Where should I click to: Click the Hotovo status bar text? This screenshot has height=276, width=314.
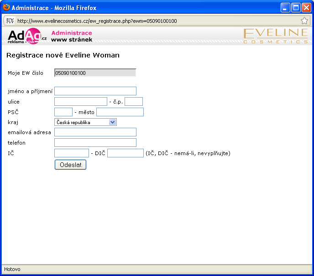(12, 269)
